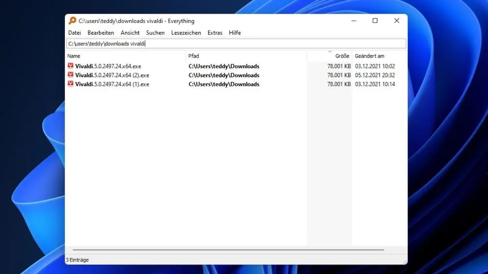Click the path cell of the (1).exe row

[x=224, y=84]
